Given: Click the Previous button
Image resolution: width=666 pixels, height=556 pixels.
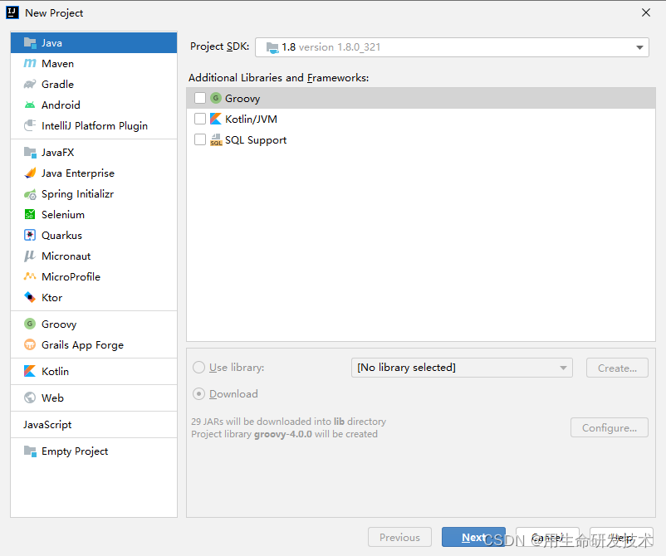Looking at the screenshot, I should [399, 537].
